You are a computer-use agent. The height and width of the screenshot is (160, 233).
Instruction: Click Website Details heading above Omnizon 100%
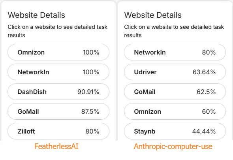pos(36,15)
